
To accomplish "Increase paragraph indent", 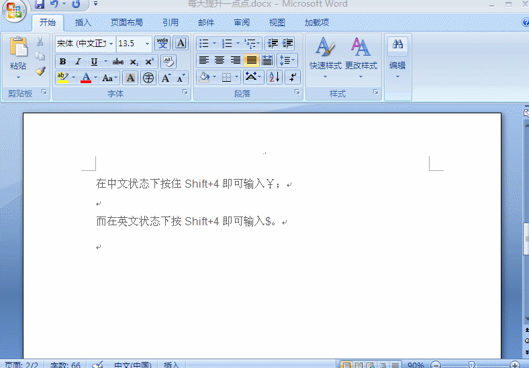I will click(287, 44).
